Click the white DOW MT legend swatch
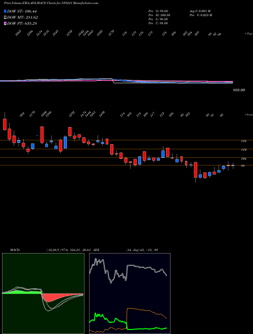Image resolution: width=253 pixels, height=334 pixels. click(6, 18)
